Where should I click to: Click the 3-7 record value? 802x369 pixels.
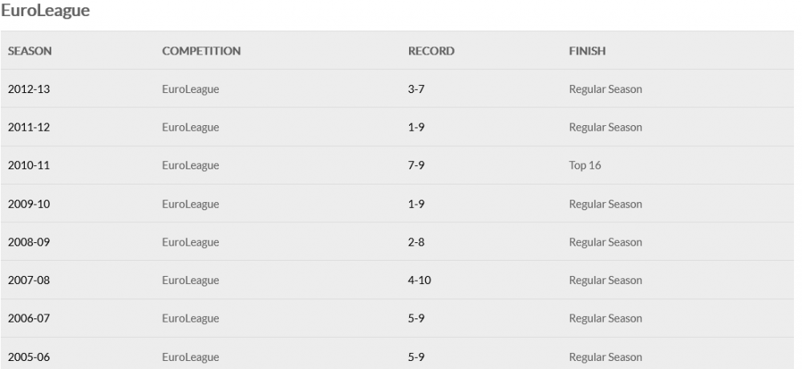tap(416, 89)
